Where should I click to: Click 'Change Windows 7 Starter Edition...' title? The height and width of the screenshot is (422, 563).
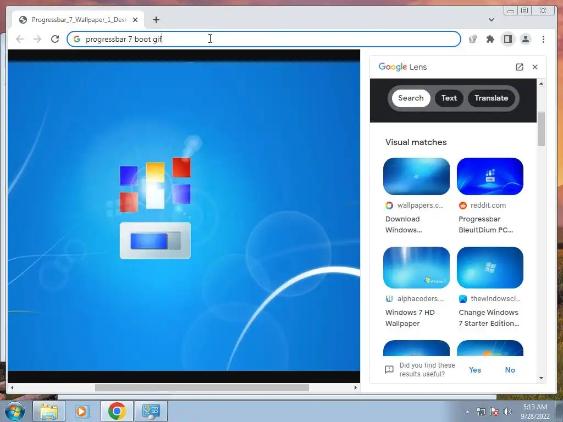[x=489, y=318]
